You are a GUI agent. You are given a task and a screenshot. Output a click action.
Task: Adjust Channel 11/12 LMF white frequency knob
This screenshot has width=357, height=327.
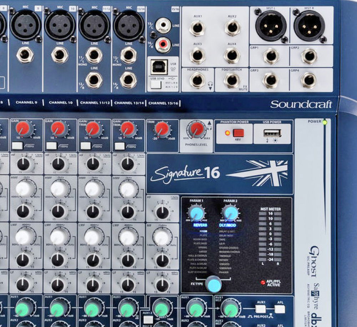coord(92,237)
